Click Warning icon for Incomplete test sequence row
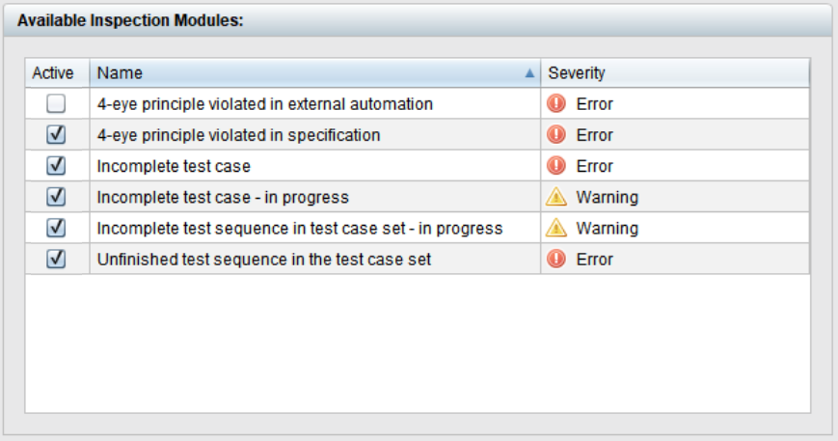The height and width of the screenshot is (441, 838). click(x=556, y=227)
